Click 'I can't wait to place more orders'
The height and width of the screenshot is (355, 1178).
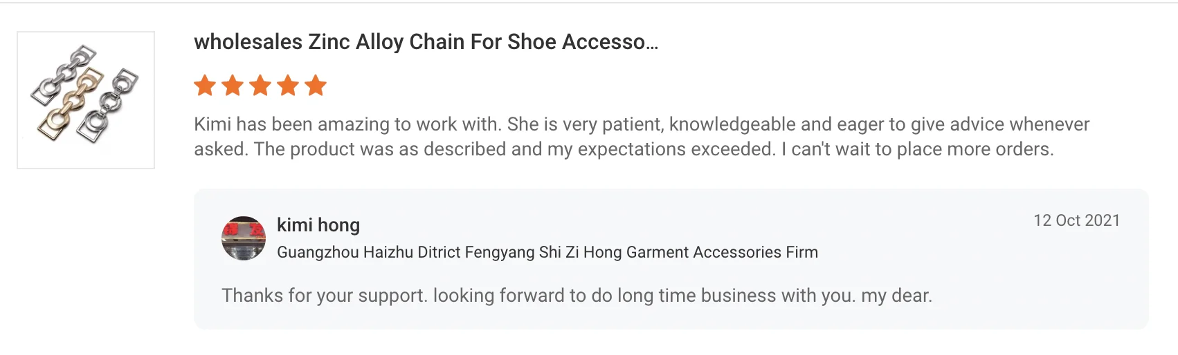917,149
